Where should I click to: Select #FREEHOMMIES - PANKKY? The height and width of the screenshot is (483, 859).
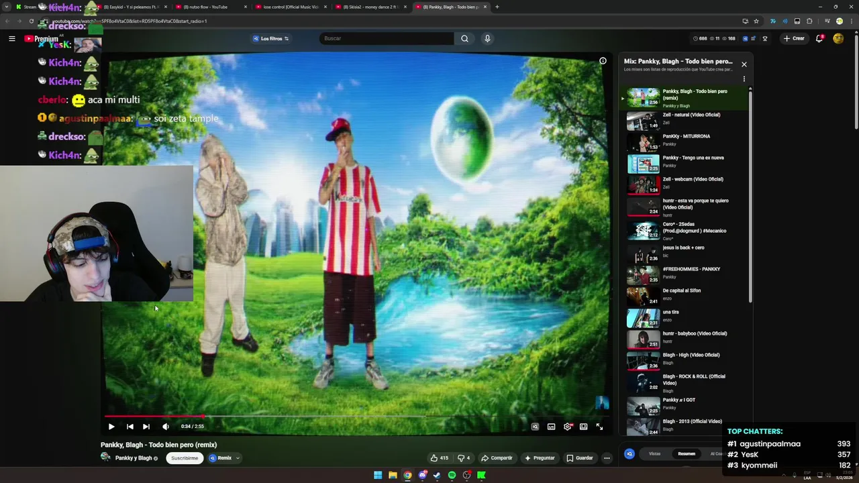click(686, 274)
